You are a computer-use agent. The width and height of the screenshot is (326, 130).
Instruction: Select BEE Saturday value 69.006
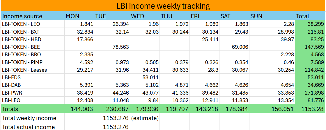(234, 47)
